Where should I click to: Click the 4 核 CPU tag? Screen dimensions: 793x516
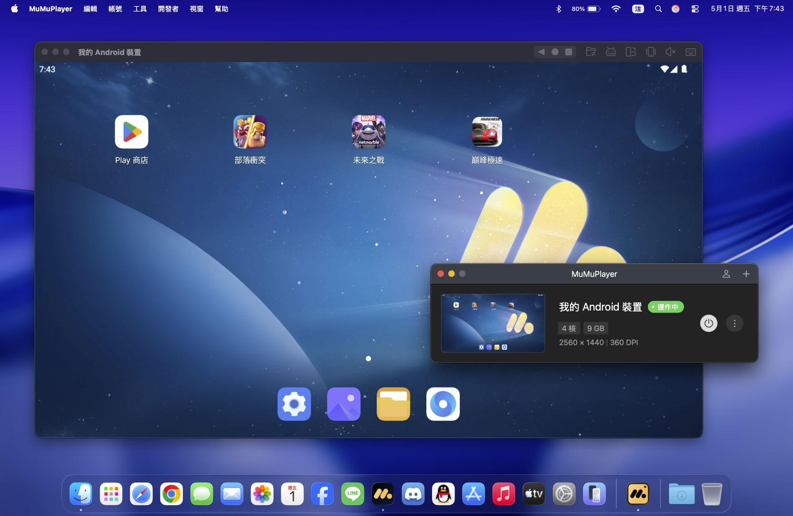(569, 328)
